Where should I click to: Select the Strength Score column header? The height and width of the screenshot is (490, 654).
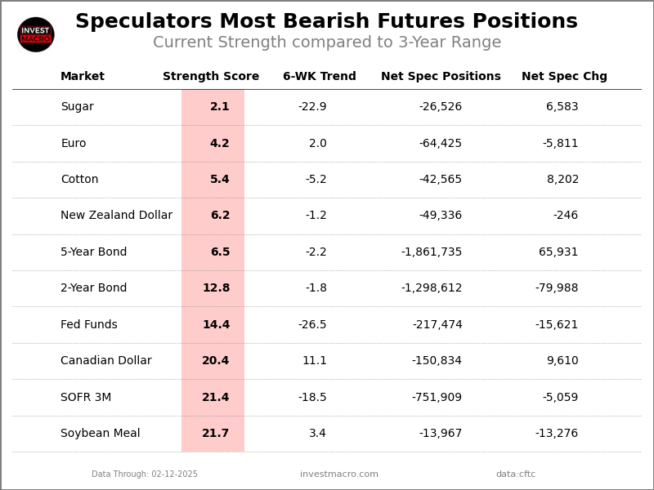(x=211, y=77)
